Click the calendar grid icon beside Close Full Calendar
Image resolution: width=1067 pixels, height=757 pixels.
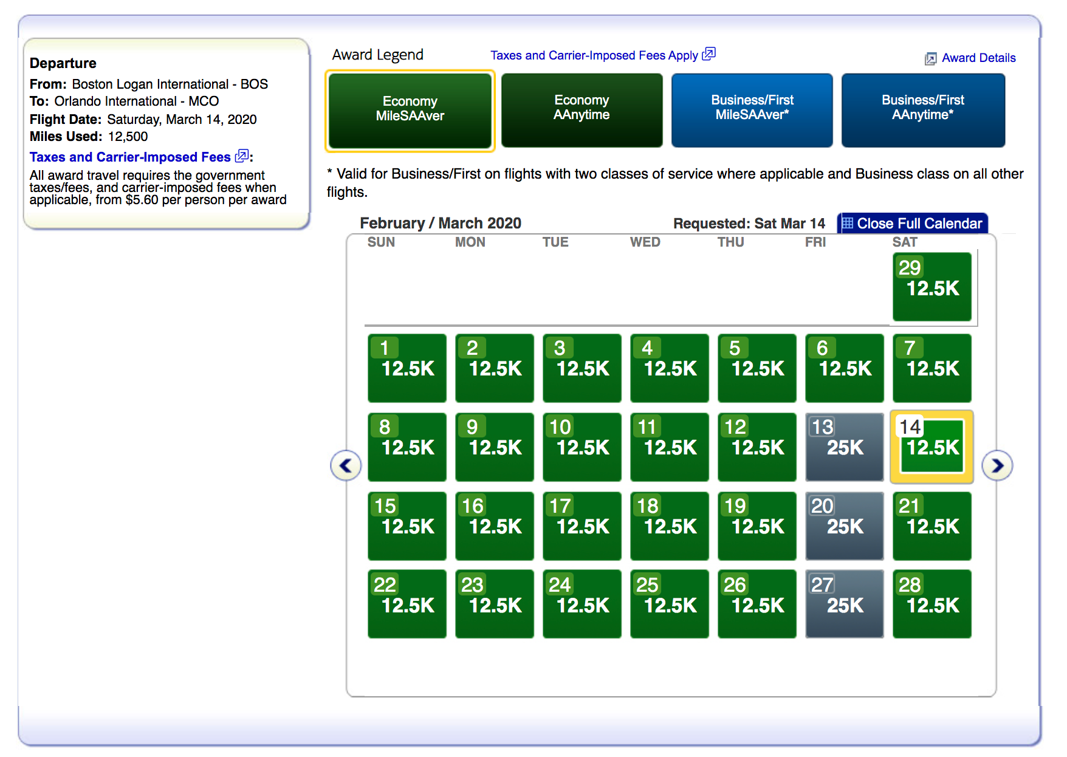(848, 224)
